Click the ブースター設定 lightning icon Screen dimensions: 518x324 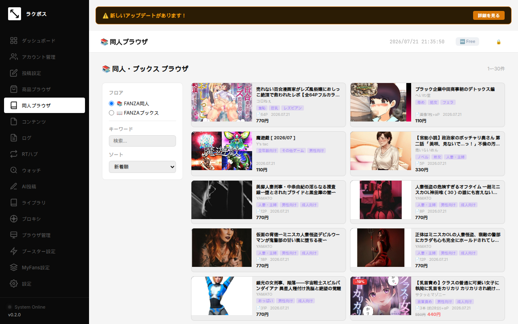14,251
